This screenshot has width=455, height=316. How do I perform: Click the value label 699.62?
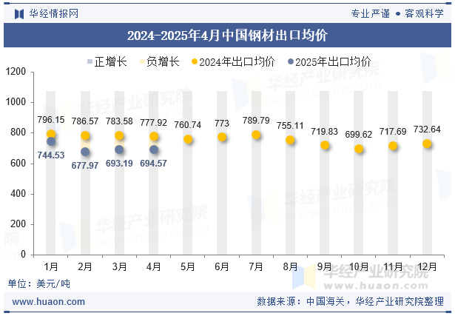click(359, 135)
